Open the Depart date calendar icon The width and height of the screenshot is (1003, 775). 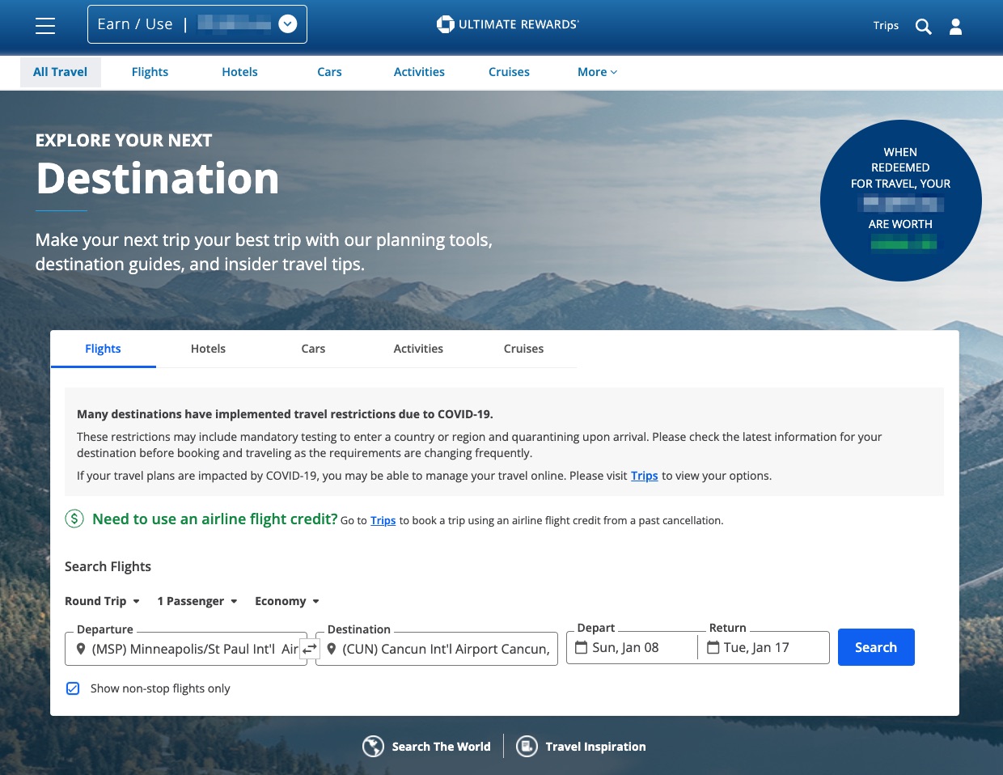581,647
